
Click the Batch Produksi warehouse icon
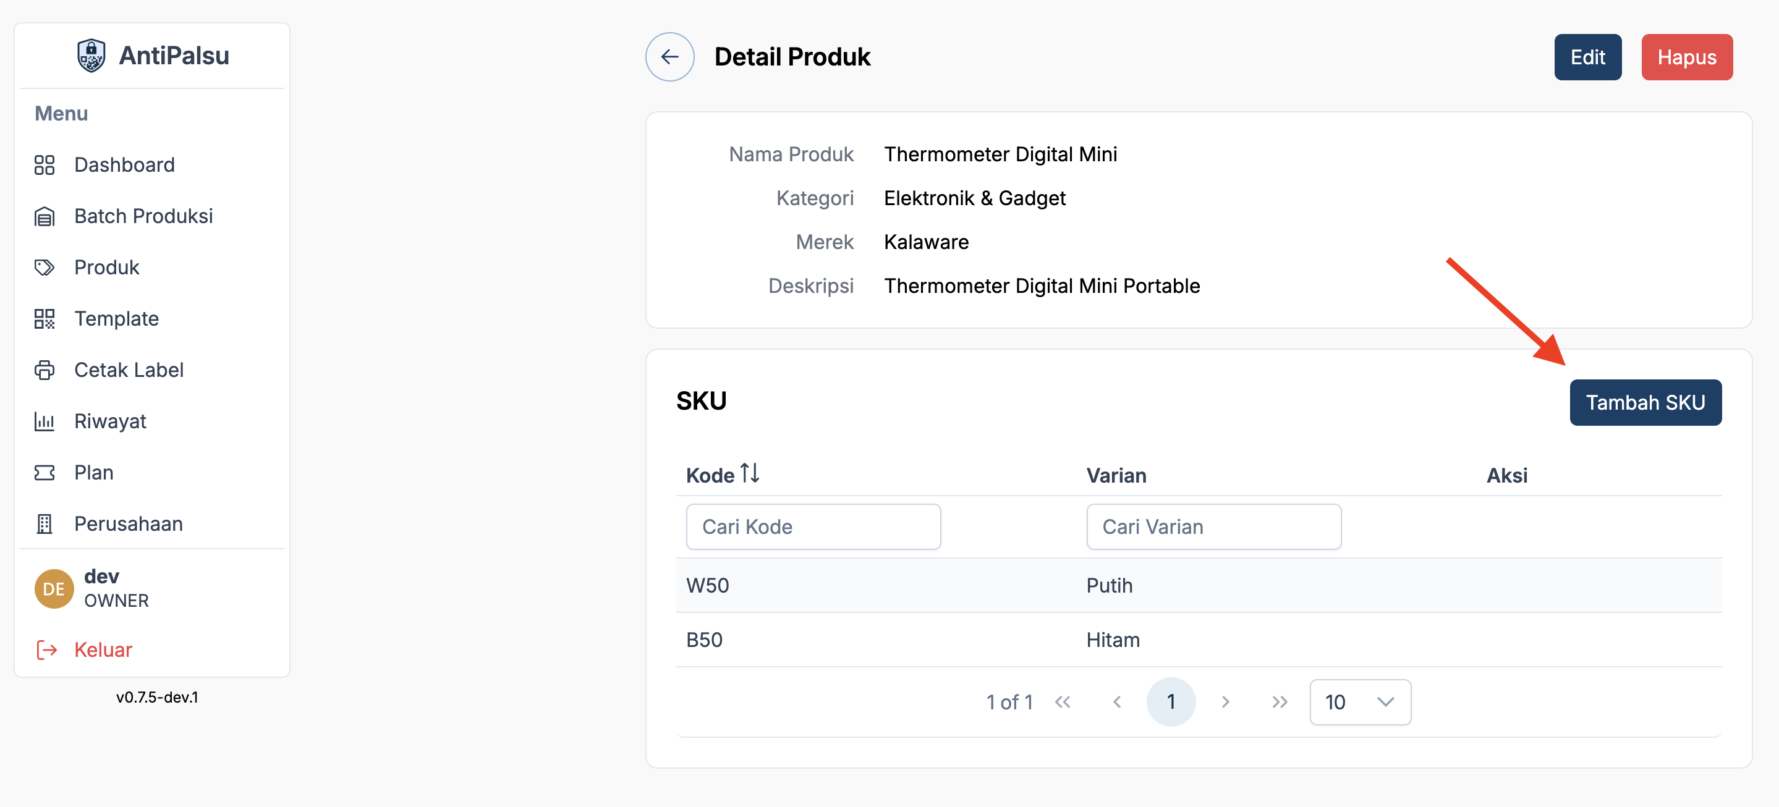pos(45,216)
